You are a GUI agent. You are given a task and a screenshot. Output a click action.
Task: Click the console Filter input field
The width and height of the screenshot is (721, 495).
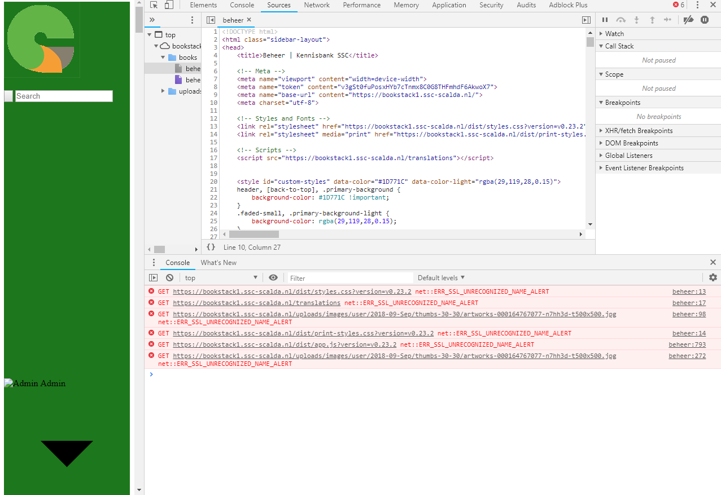point(350,278)
